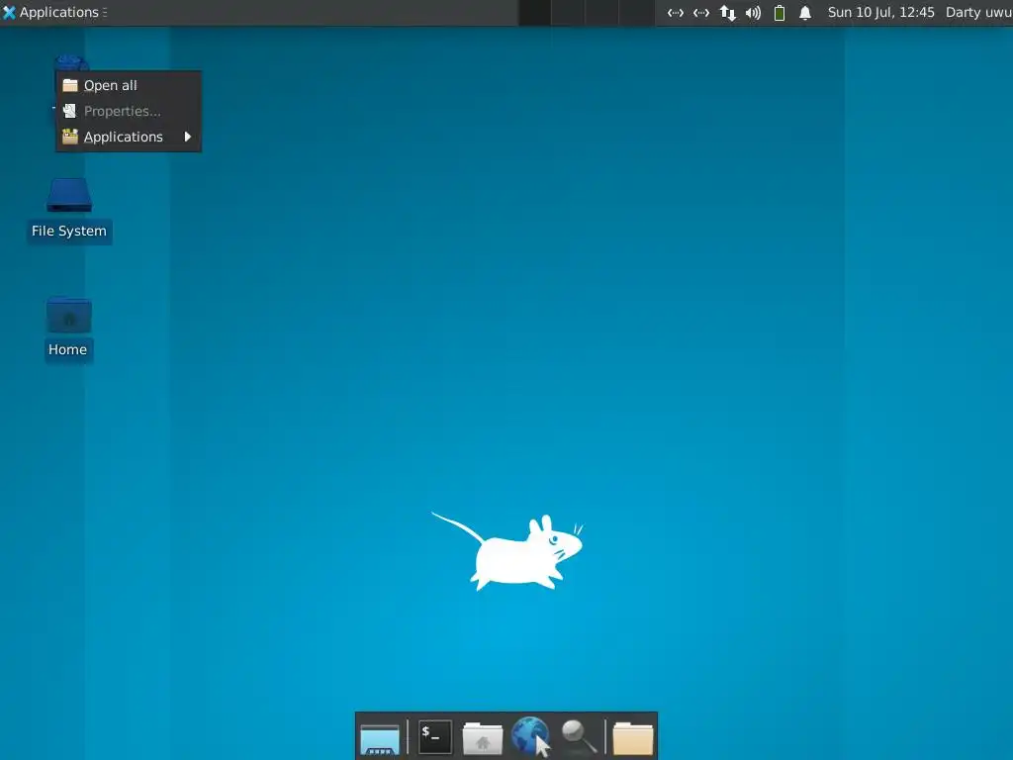
Task: Click the Home desktop label
Action: (x=68, y=349)
